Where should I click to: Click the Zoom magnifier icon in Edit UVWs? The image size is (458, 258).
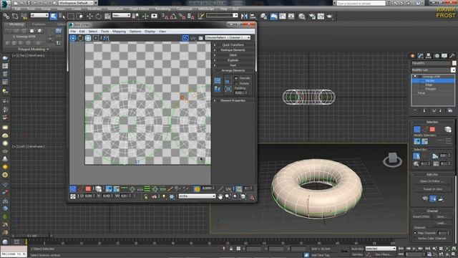(228, 196)
